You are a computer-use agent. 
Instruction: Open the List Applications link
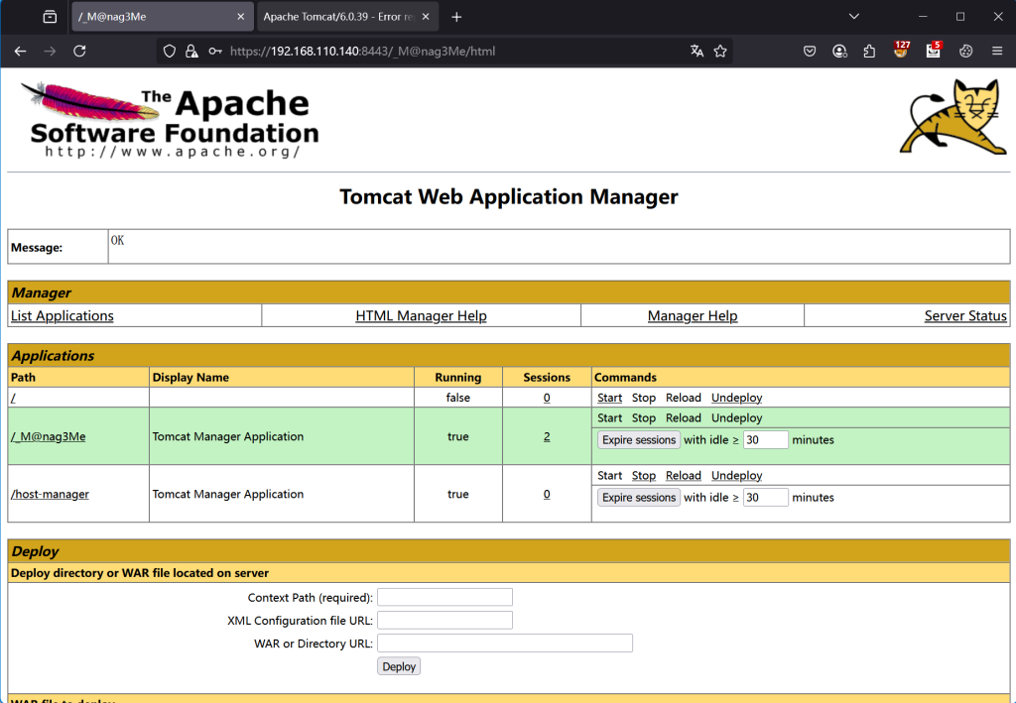pos(63,316)
